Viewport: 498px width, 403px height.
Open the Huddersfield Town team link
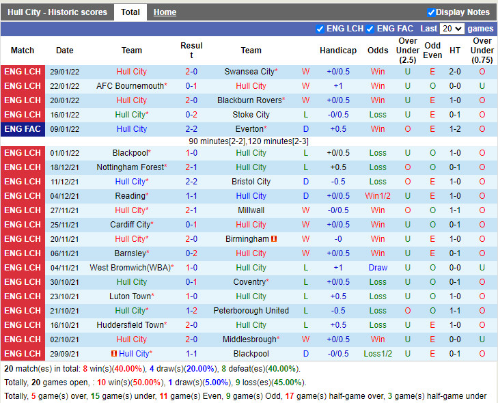[x=130, y=325]
